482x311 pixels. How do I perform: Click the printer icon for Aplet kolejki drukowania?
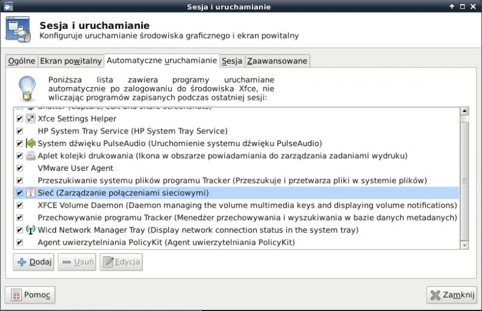click(31, 156)
